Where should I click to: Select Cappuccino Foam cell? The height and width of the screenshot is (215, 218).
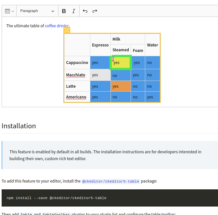click(x=138, y=63)
